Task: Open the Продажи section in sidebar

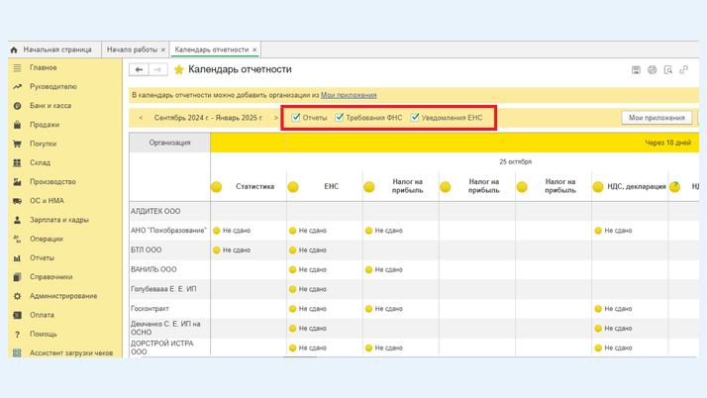Action: 44,125
